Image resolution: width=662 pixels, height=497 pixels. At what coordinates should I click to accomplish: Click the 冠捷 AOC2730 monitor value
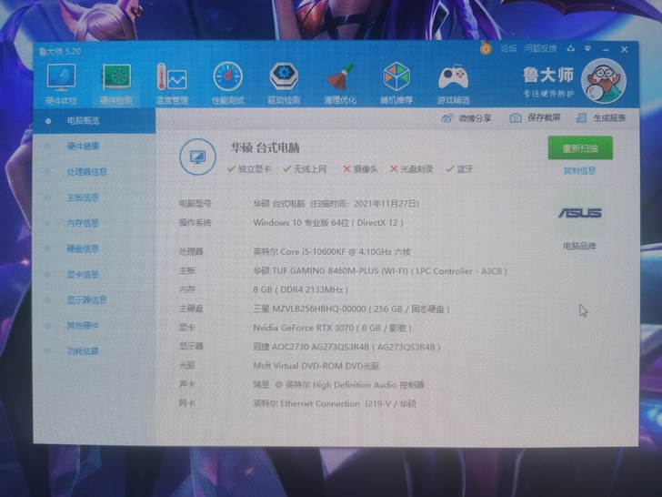point(346,347)
